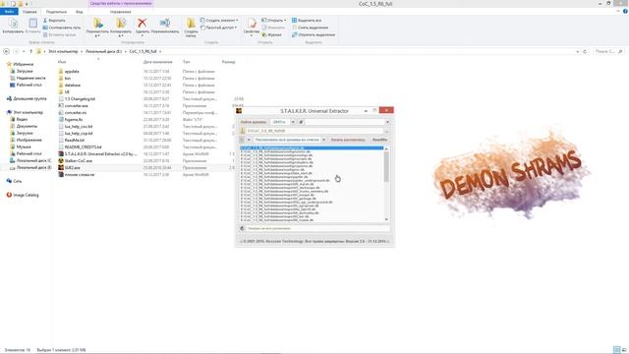Viewport: 629px width, 354px height.
Task: Click the Копировать (Copy) ribbon icon
Action: [x=13, y=24]
